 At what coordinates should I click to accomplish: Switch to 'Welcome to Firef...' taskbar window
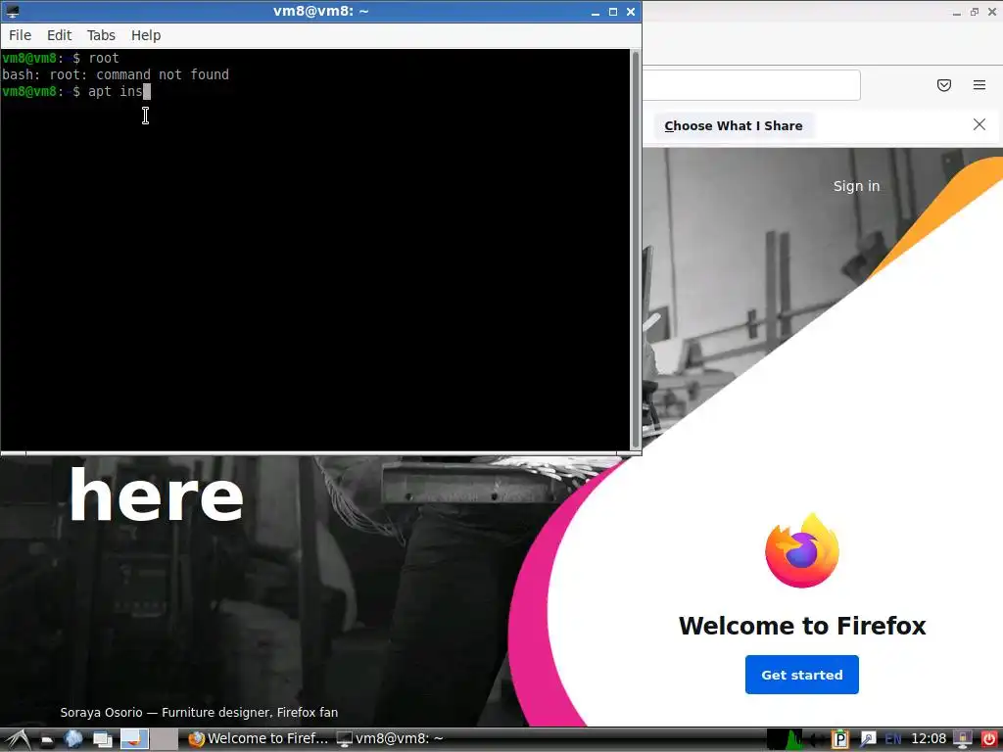pyautogui.click(x=258, y=738)
